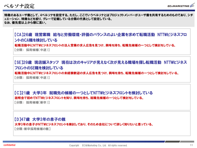This screenshot has width=197, height=148.
Task: Click the red line starting 説明会で初めて
Action: 79,98
